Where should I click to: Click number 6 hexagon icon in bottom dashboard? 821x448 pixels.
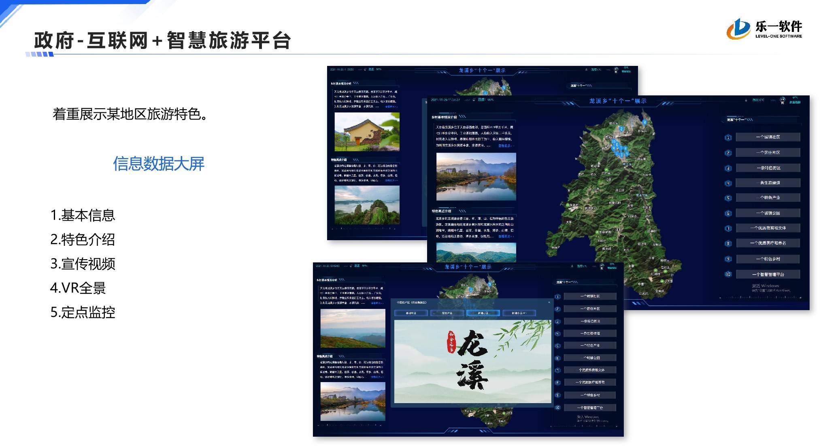coord(557,358)
